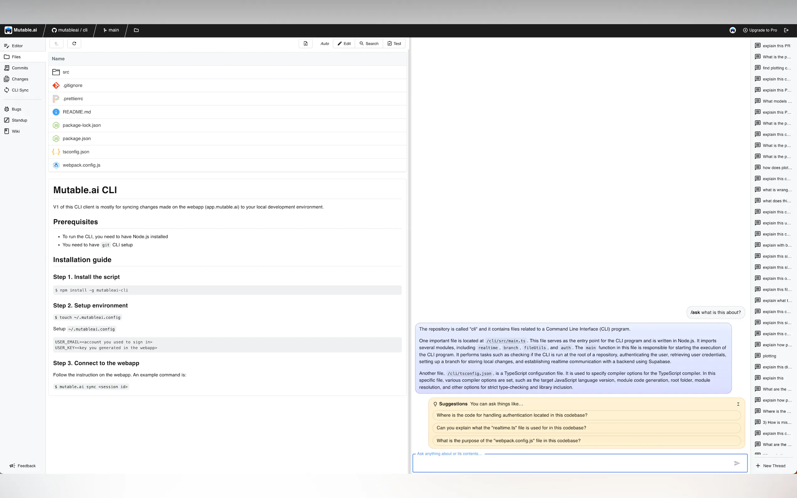
Task: Click the send message arrow
Action: coord(737,463)
